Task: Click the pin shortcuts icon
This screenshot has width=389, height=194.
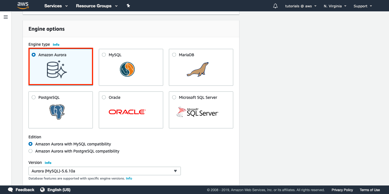Action: tap(128, 6)
